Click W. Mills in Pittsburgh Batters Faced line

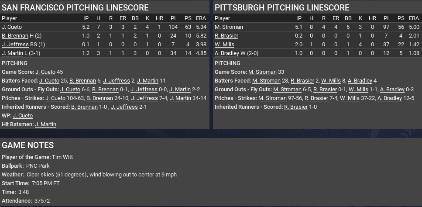331,81
